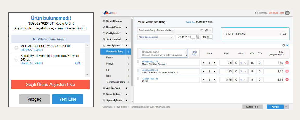Check the Kurukahveci Mehmet Efendi Türk Kahvesi checkbox
Viewport: 300px width, 120px height.
point(16,60)
